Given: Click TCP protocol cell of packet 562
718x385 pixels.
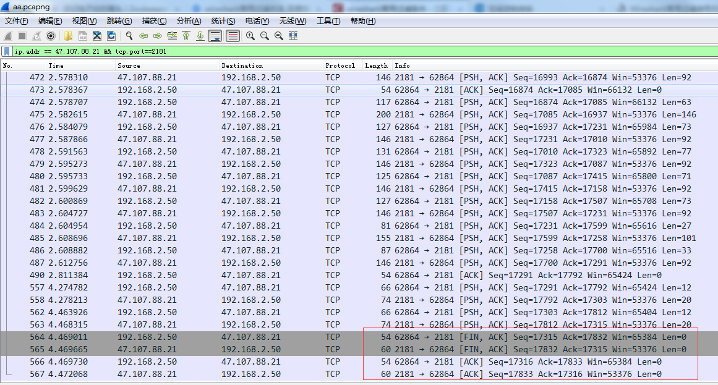Looking at the screenshot, I should coord(333,312).
